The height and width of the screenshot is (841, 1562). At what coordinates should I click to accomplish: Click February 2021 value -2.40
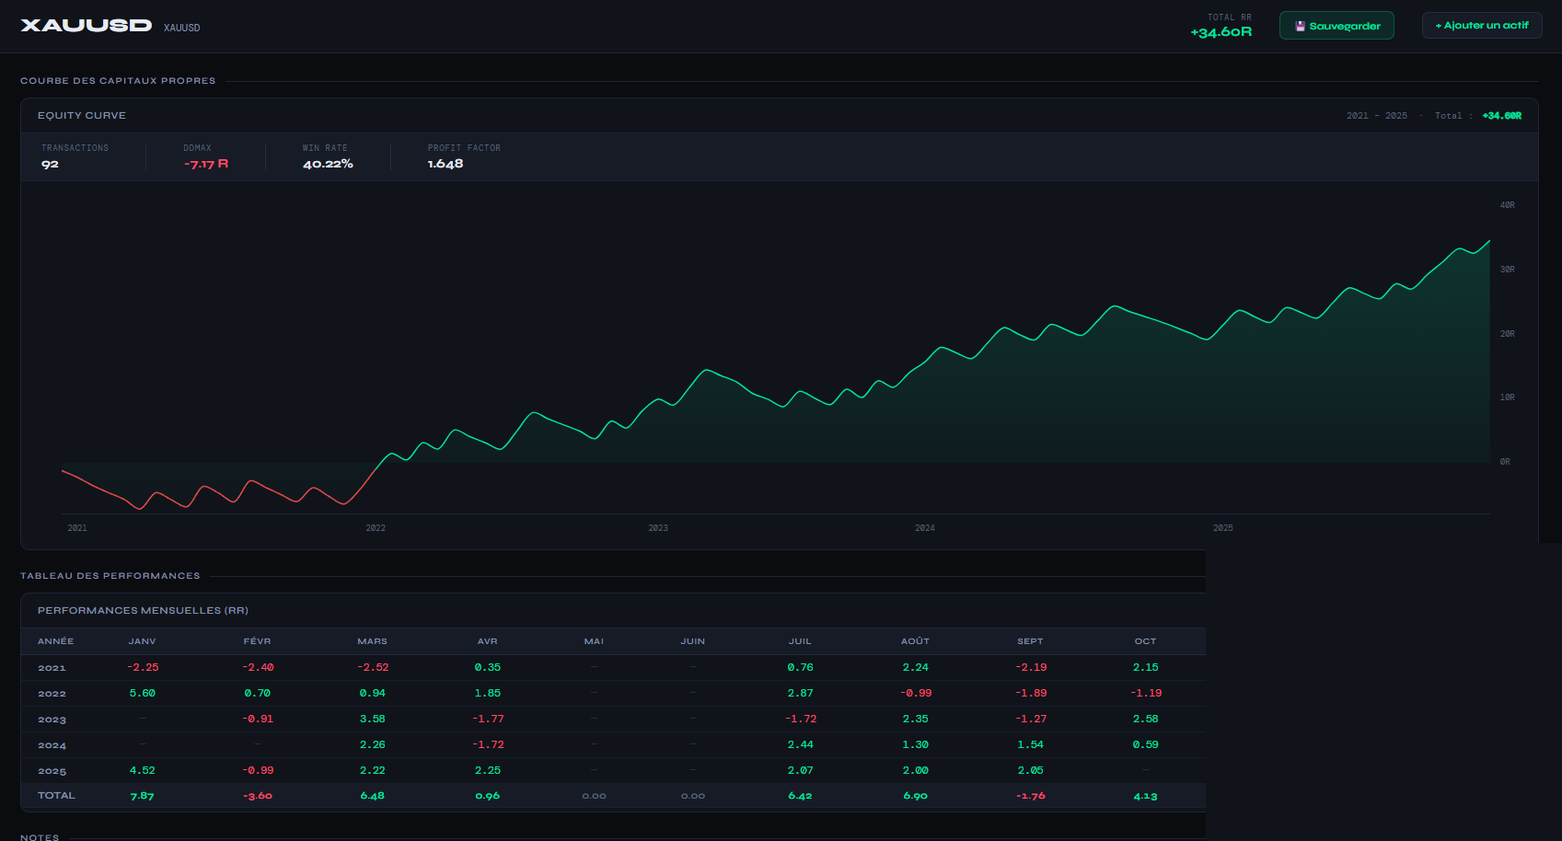258,667
